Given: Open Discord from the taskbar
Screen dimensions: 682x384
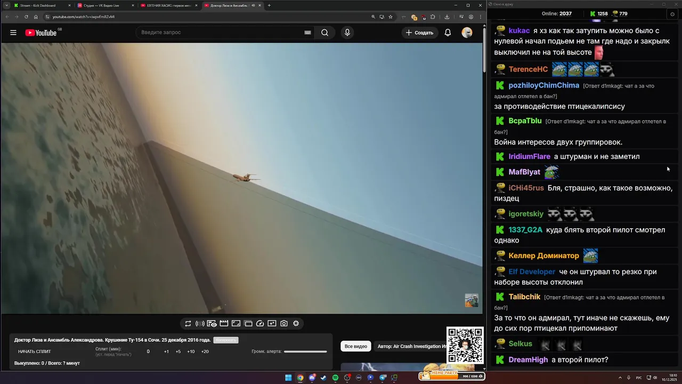Looking at the screenshot, I should (312, 378).
